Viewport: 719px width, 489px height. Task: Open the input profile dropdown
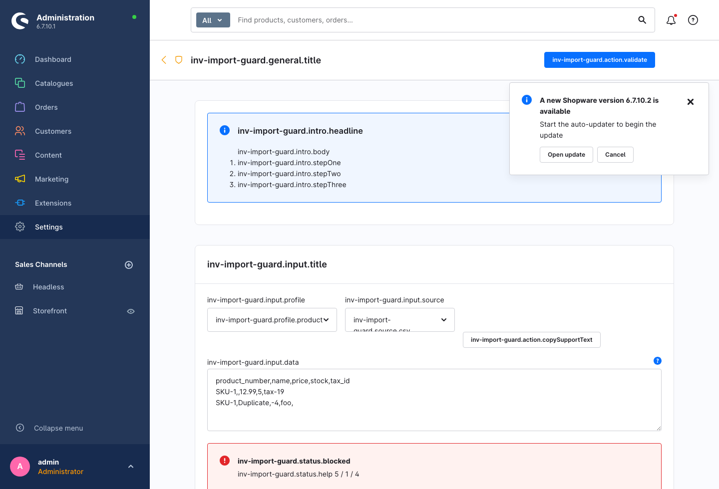coord(272,320)
